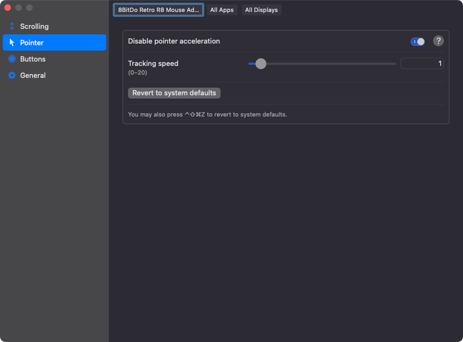
Task: Open the All Apps selector
Action: [x=222, y=10]
